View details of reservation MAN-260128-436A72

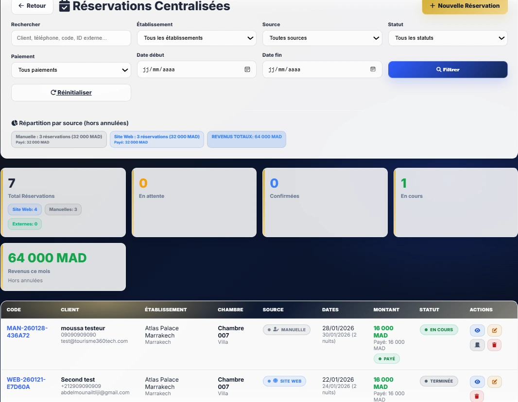pos(477,330)
